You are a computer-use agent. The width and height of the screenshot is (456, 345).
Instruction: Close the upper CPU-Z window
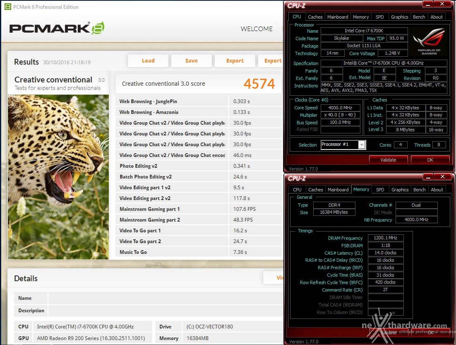click(442, 5)
